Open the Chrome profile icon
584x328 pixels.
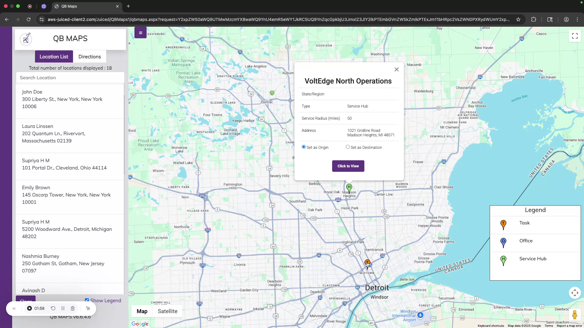(x=566, y=19)
